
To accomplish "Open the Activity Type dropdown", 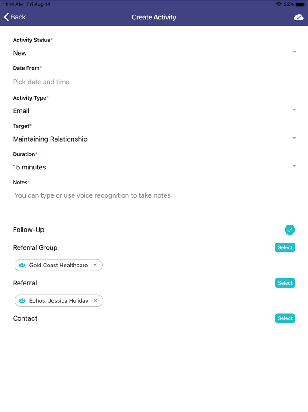I will (x=294, y=109).
